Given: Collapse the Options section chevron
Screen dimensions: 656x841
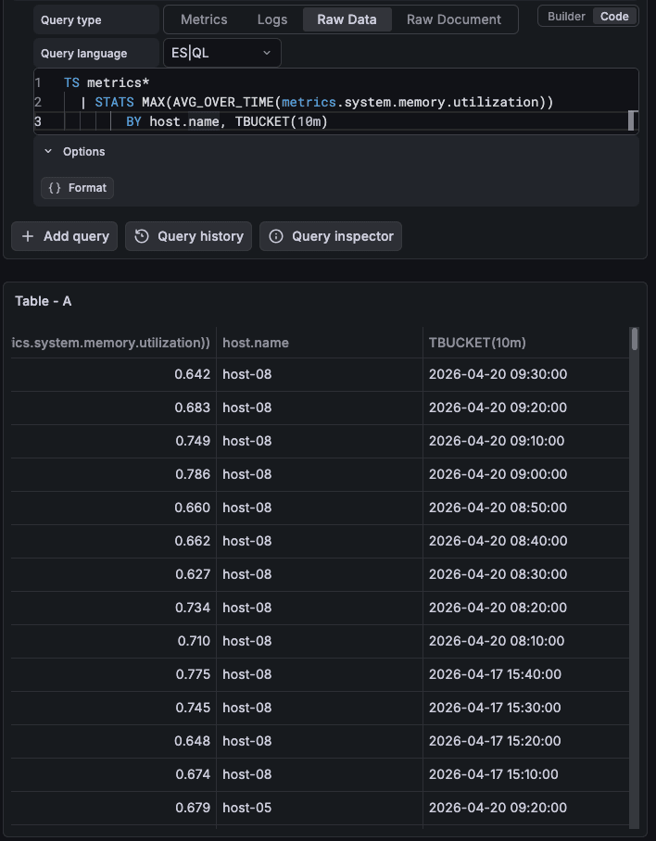Looking at the screenshot, I should click(48, 151).
